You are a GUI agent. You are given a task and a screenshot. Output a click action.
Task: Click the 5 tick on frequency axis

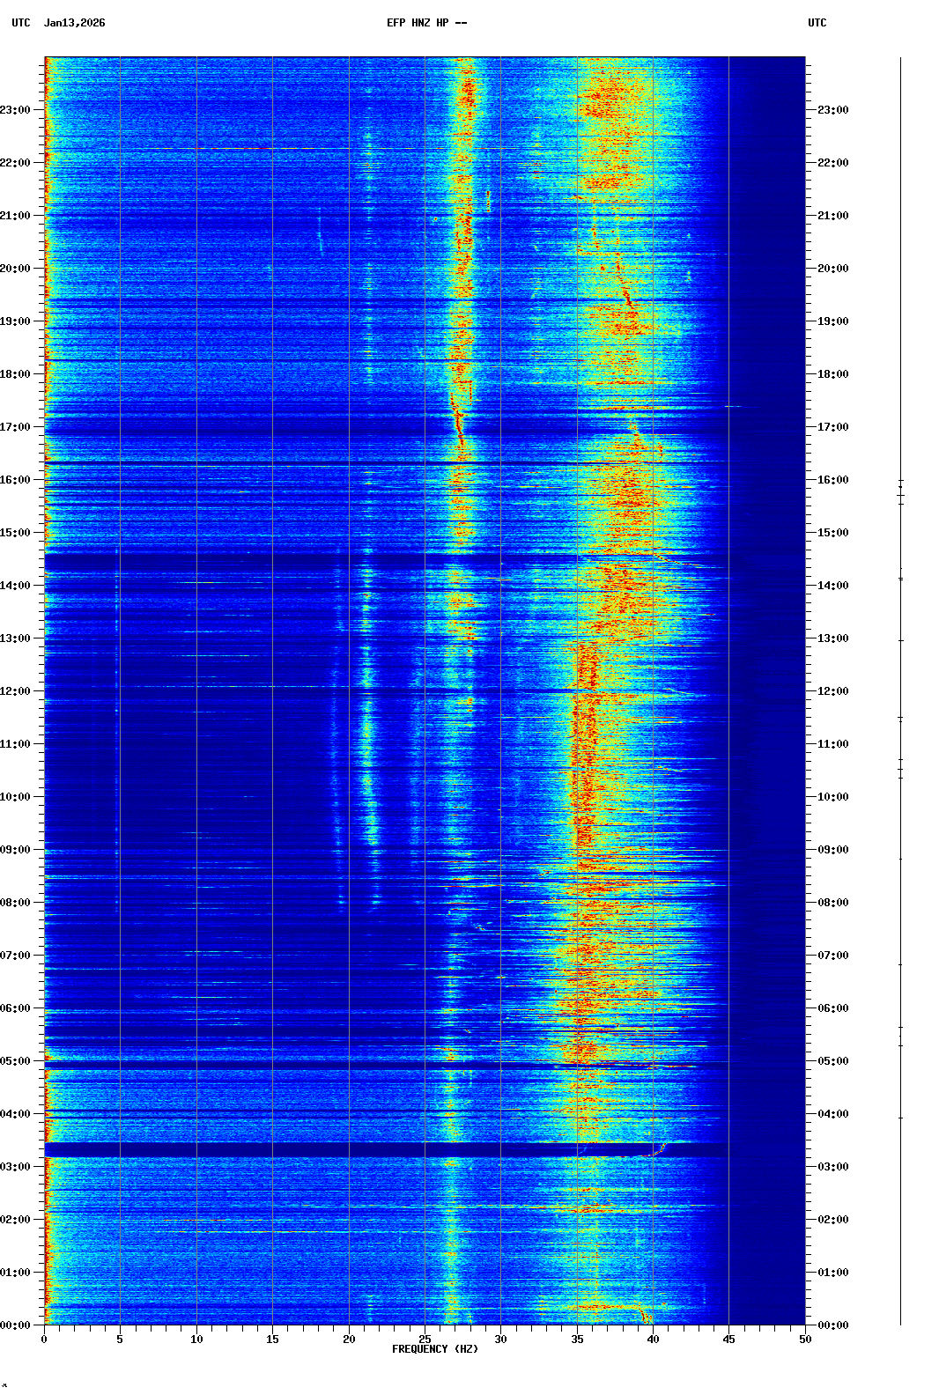pos(120,1339)
